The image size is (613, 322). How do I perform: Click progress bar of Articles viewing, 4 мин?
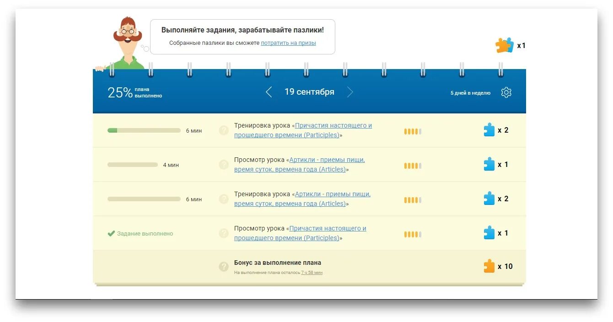tap(133, 165)
